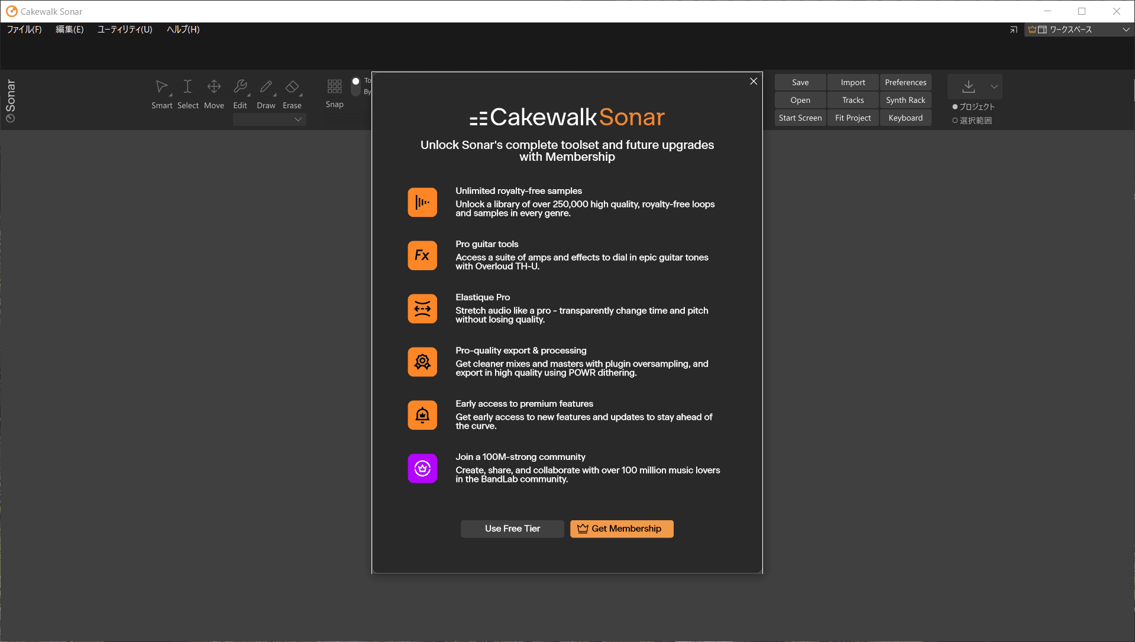The image size is (1135, 642).
Task: Click the royalty-free samples waveform icon
Action: point(422,202)
